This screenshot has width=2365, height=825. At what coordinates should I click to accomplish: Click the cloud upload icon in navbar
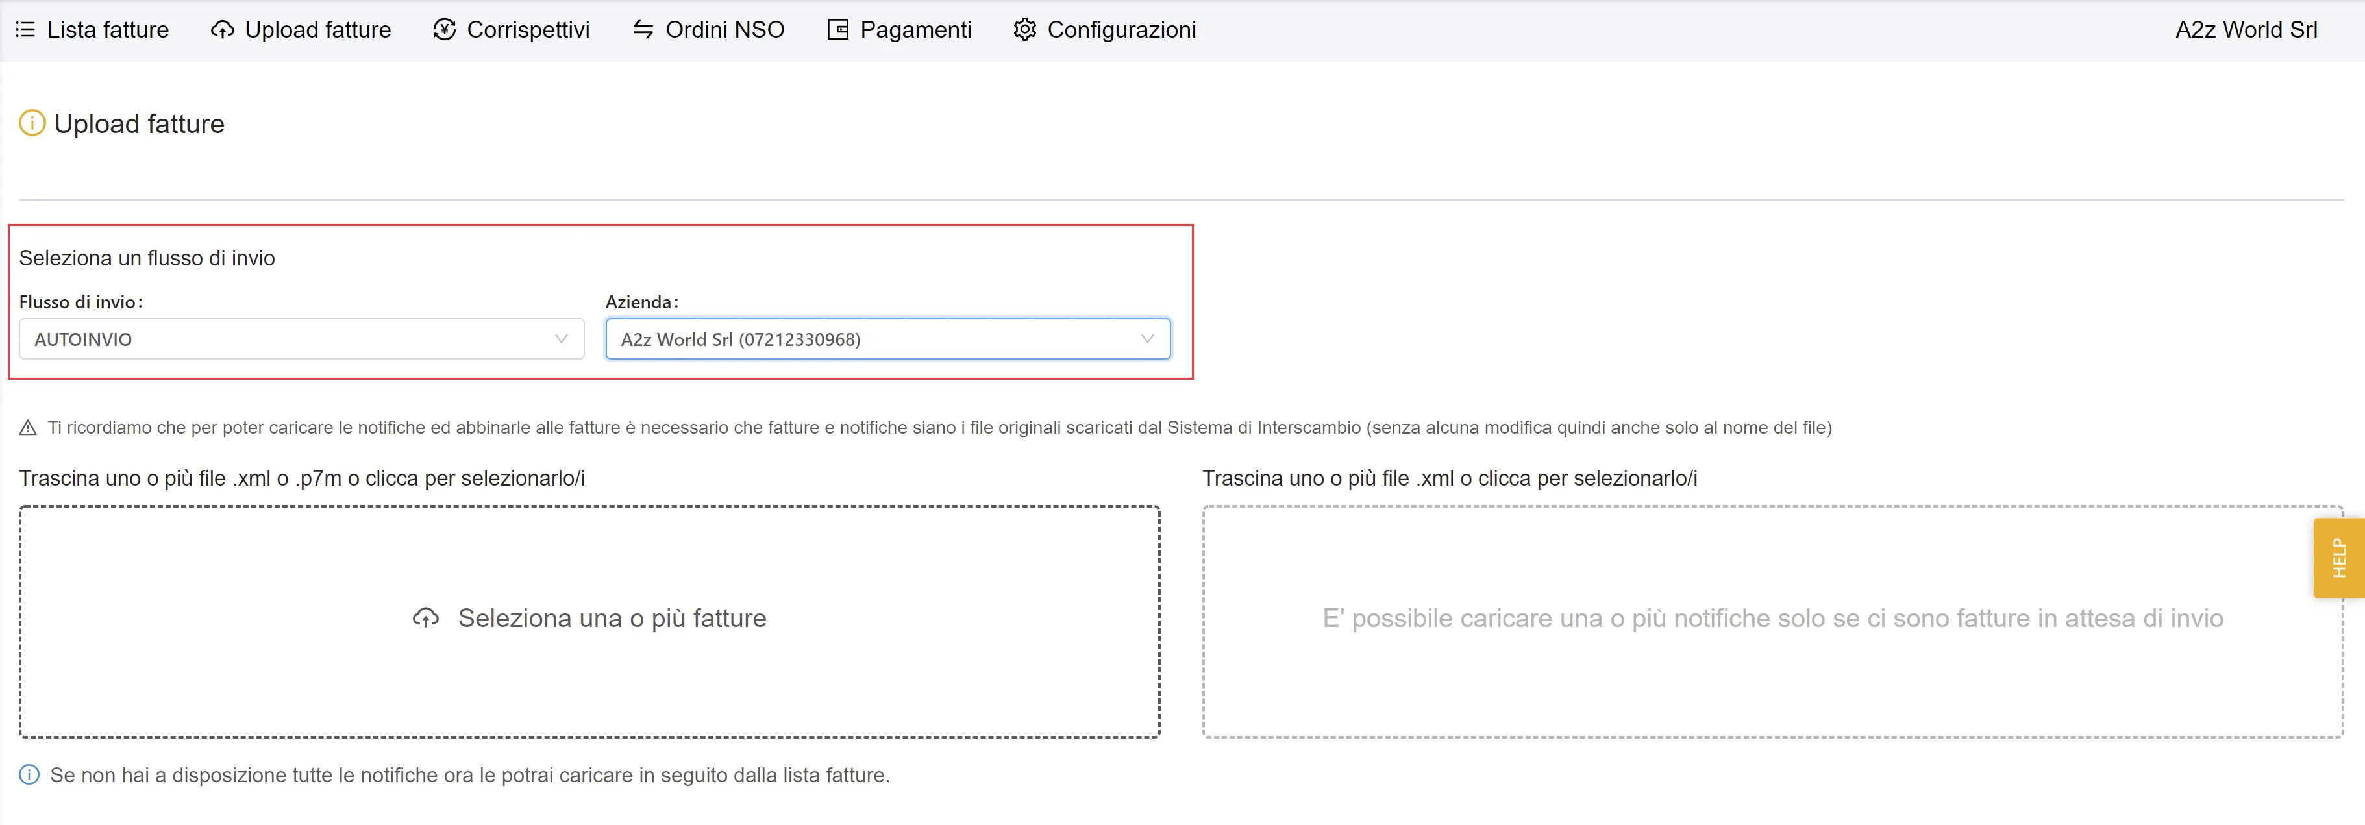(x=222, y=31)
